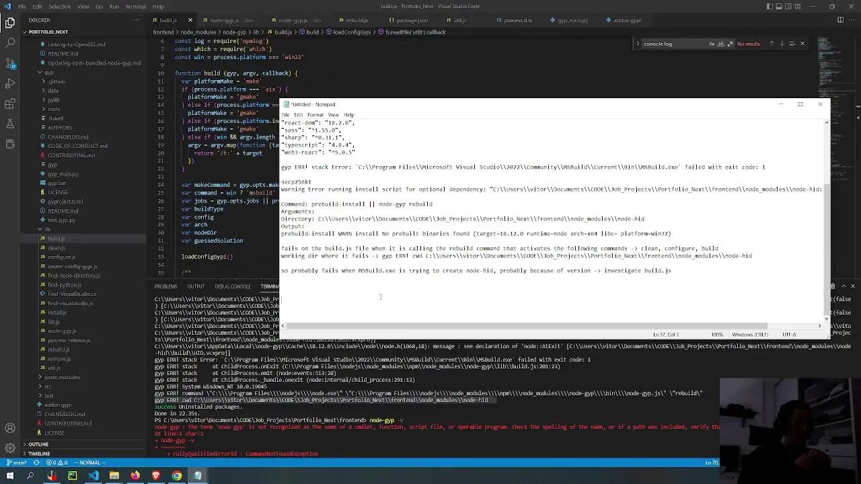Open the OUTPUT panel tab
Screen dimensions: 861x484
196,286
